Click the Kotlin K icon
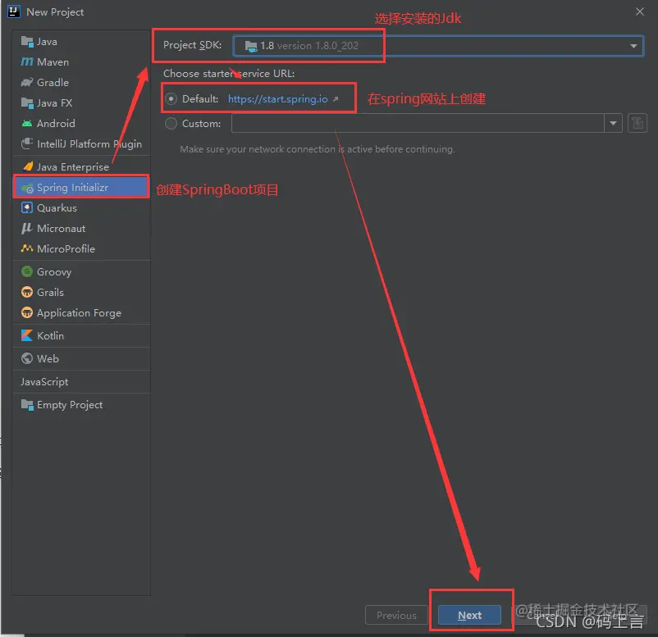 pos(27,335)
